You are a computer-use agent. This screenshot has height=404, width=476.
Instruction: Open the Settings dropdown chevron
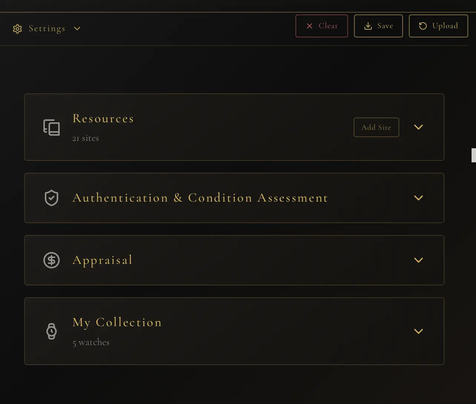point(77,29)
